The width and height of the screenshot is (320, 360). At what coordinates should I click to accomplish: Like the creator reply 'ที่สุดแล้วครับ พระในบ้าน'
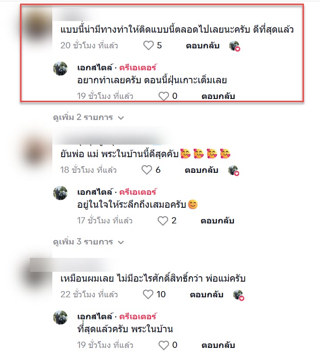click(164, 345)
